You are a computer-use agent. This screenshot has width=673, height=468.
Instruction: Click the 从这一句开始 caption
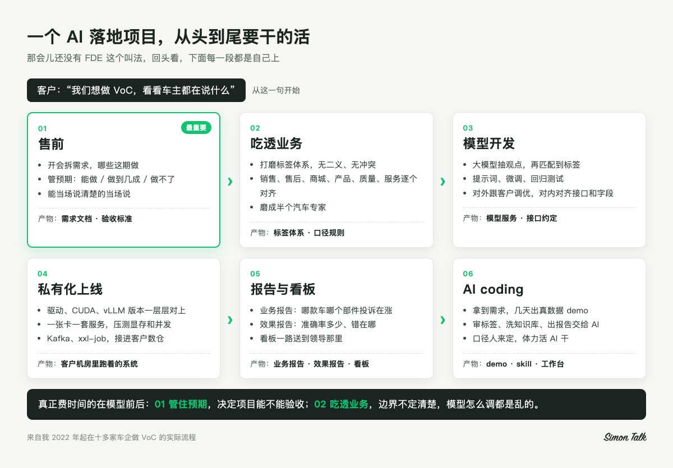276,90
